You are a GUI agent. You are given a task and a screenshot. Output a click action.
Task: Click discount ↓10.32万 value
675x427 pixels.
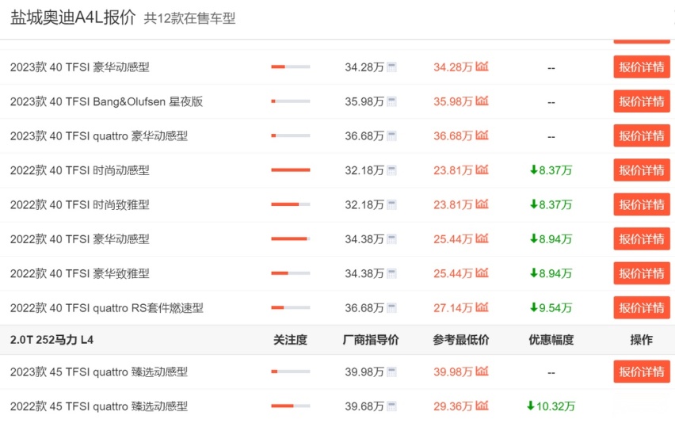[x=551, y=406]
